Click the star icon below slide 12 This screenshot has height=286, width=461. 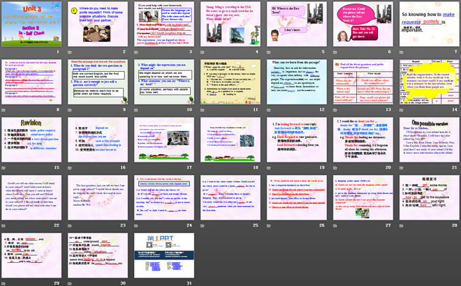[266, 110]
